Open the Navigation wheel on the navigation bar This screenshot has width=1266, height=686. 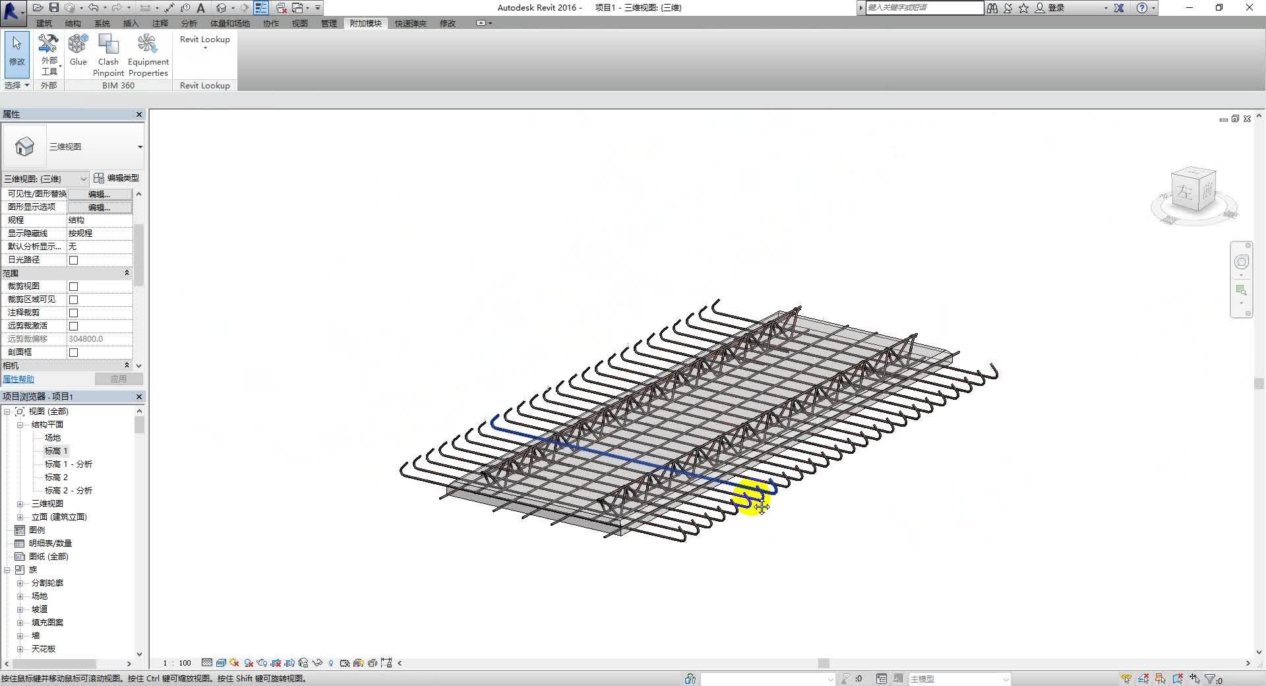[1241, 262]
